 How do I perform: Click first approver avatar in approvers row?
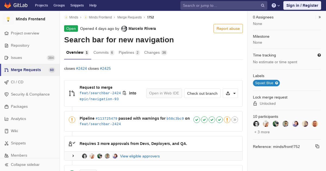[x=84, y=156]
